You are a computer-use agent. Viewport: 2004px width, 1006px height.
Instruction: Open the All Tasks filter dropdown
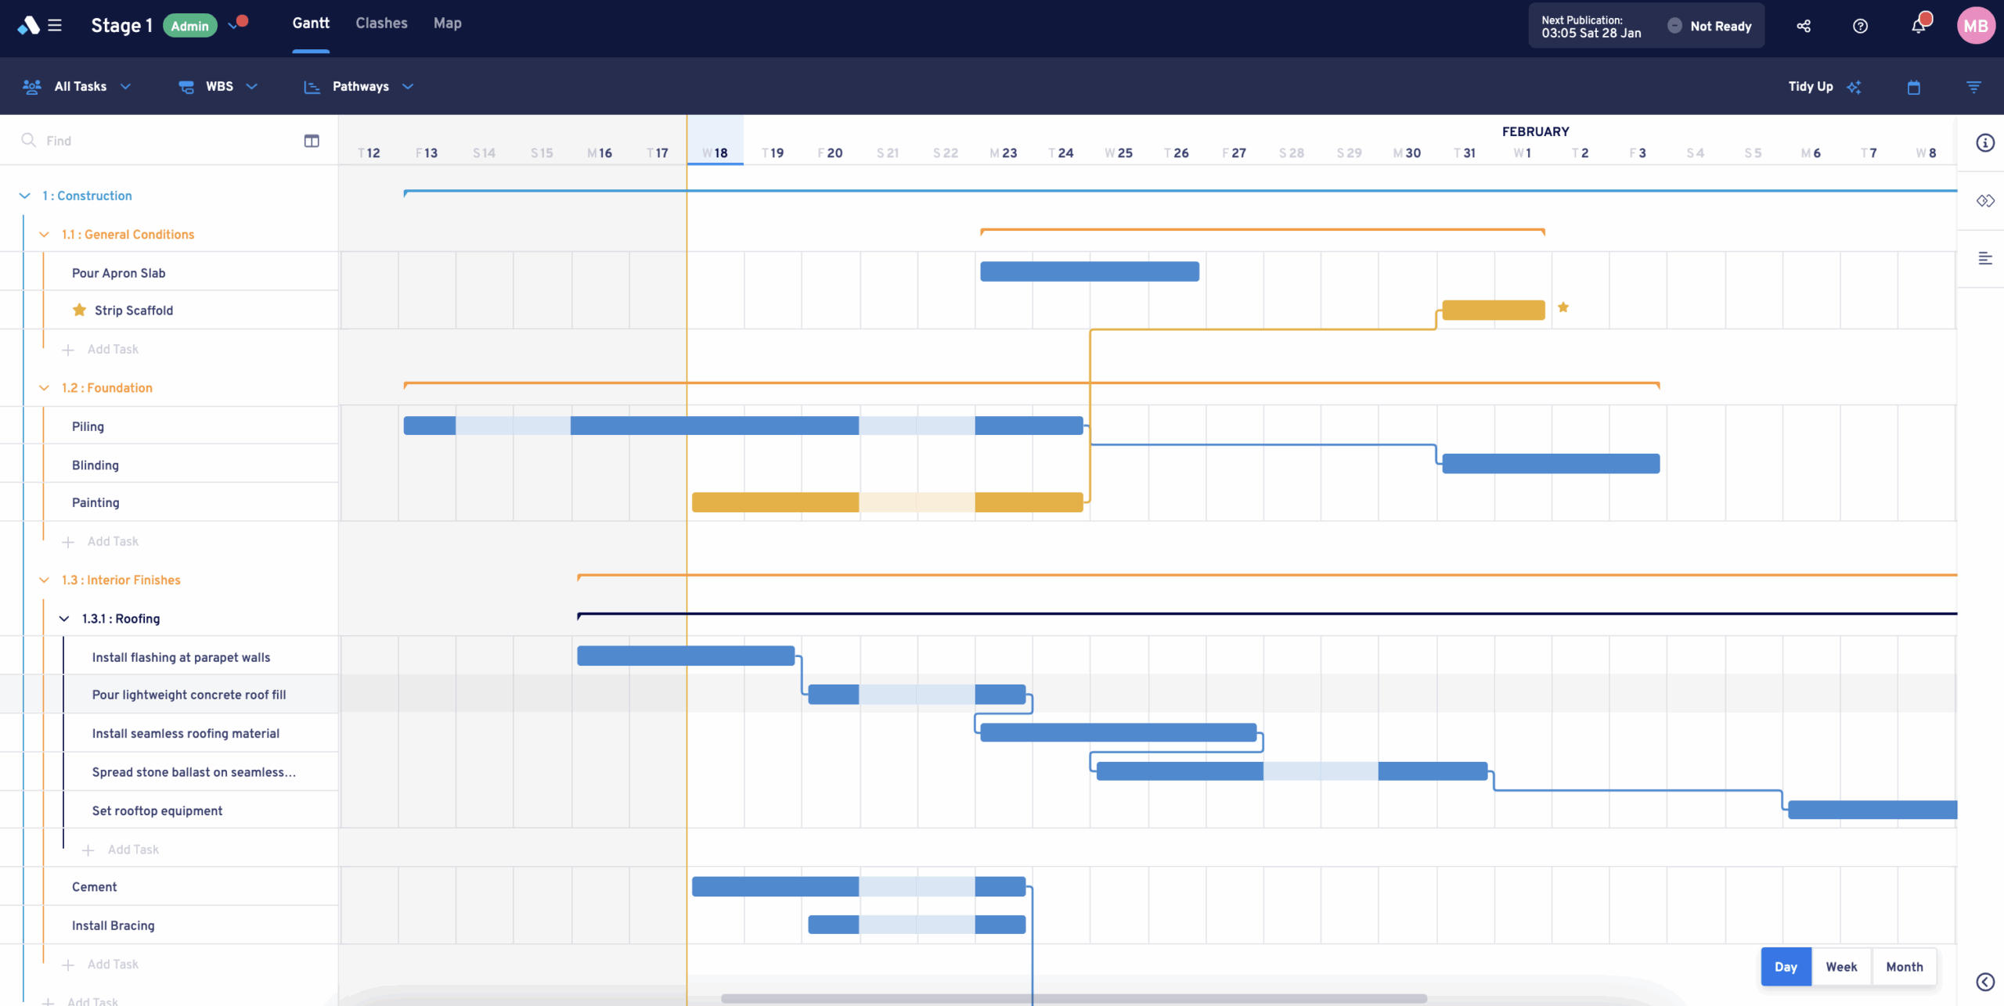pos(81,87)
